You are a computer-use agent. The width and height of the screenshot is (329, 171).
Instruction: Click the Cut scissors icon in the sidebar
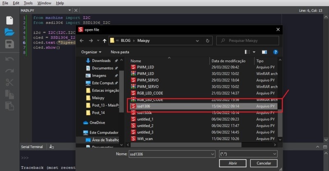[9, 82]
